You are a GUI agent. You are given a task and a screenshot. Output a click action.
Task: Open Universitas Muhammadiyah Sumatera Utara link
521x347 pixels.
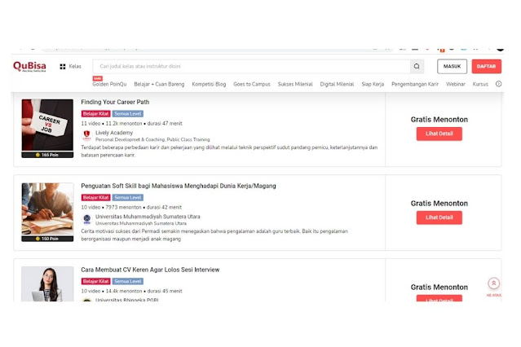[x=148, y=217]
